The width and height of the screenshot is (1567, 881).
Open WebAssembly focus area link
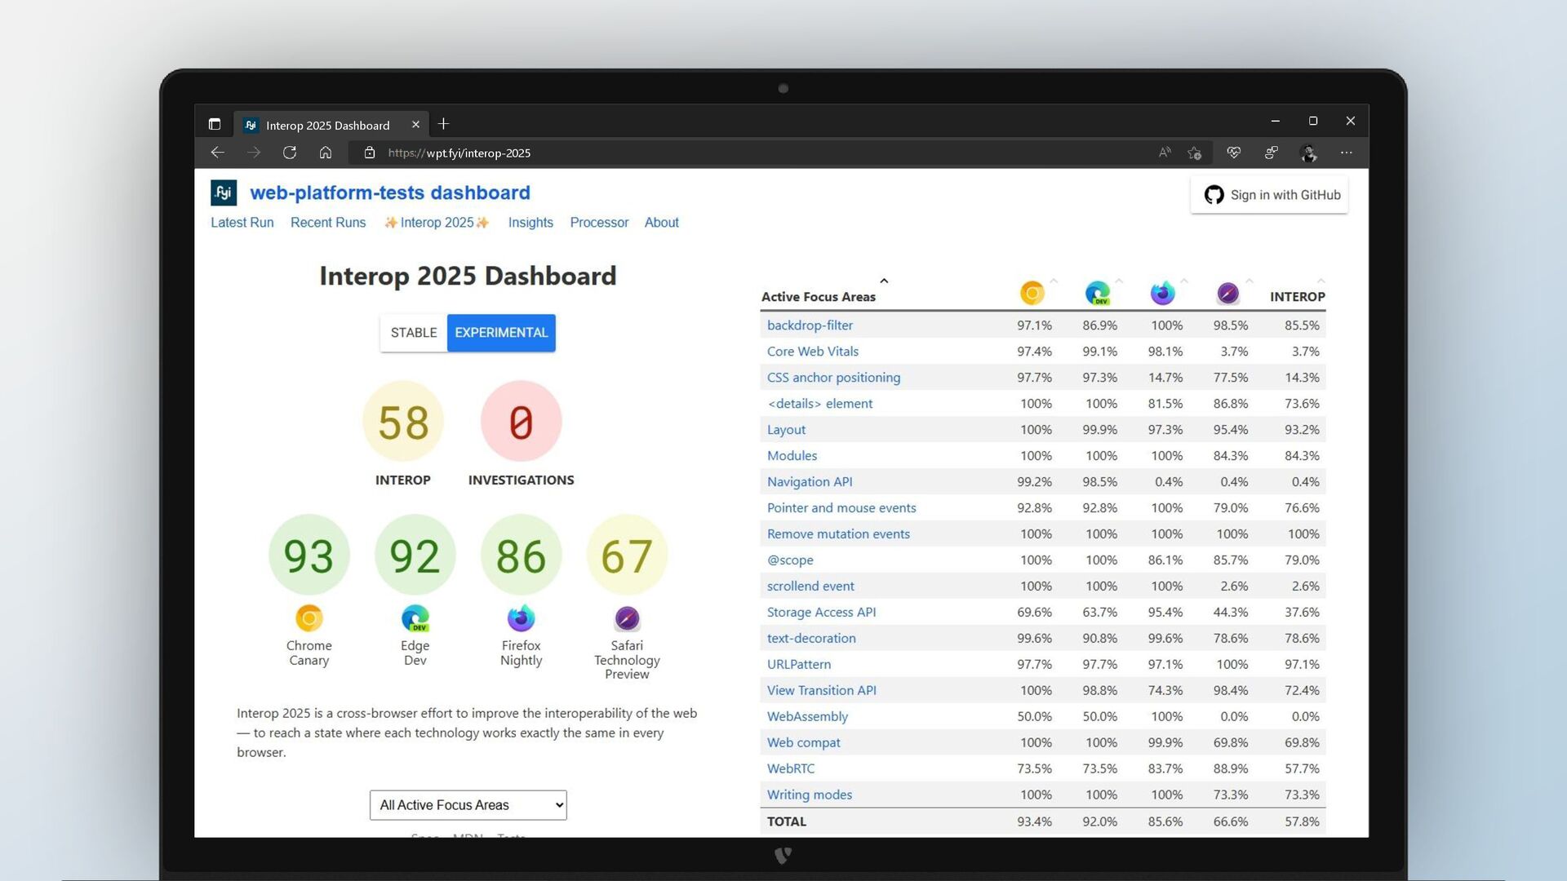coord(807,717)
